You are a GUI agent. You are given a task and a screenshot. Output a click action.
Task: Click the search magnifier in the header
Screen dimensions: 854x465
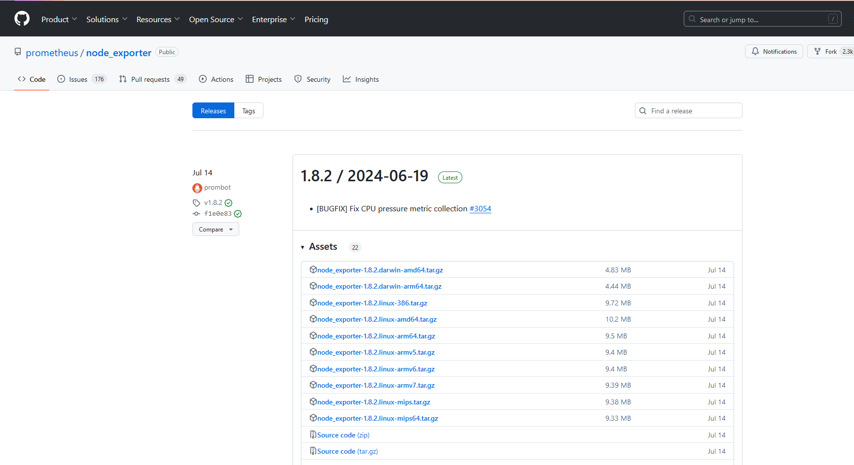click(x=692, y=19)
